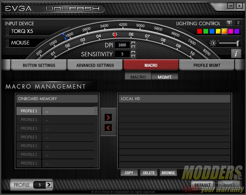Select the red Macro tab
The image size is (246, 195).
pyautogui.click(x=151, y=65)
